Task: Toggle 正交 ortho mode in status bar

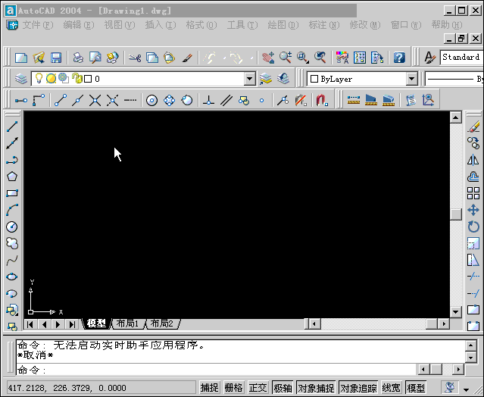Action: pyautogui.click(x=258, y=387)
